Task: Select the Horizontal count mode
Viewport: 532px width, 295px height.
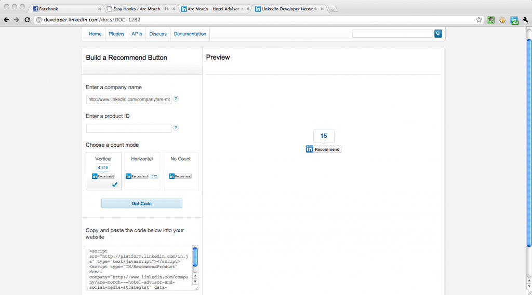Action: pos(142,171)
